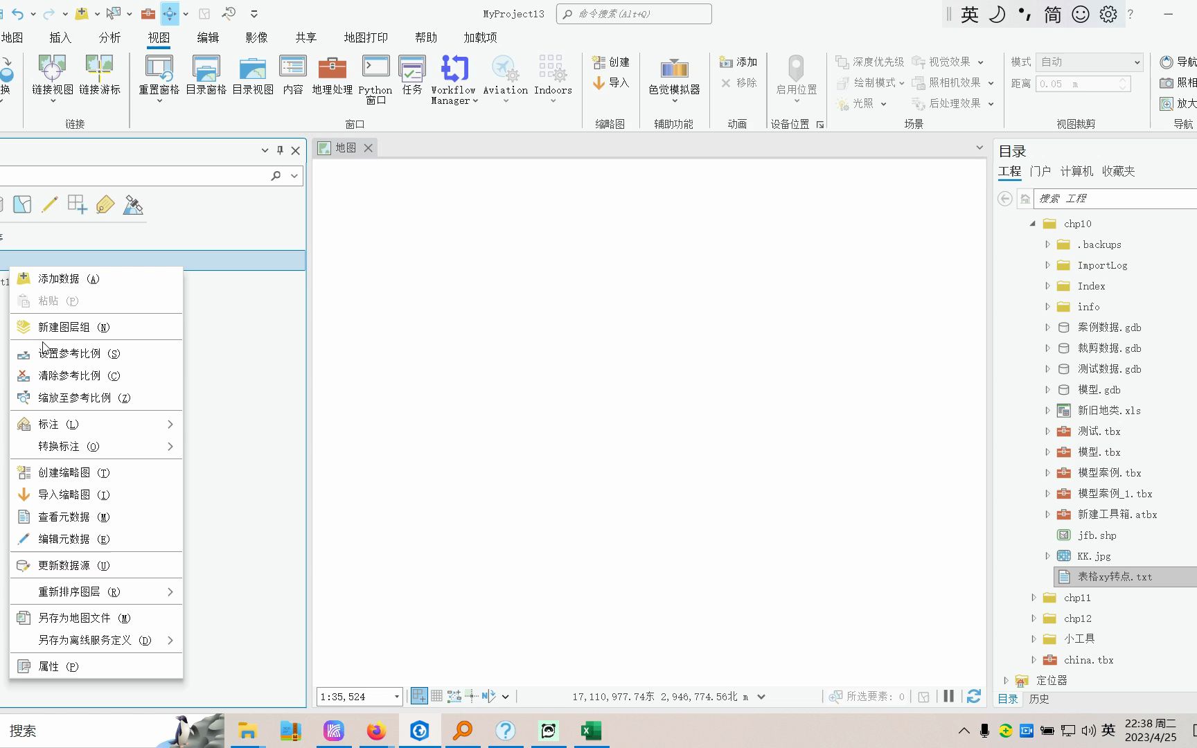This screenshot has height=748, width=1197.
Task: Switch to the 影像 ribbon tab
Action: pyautogui.click(x=256, y=37)
